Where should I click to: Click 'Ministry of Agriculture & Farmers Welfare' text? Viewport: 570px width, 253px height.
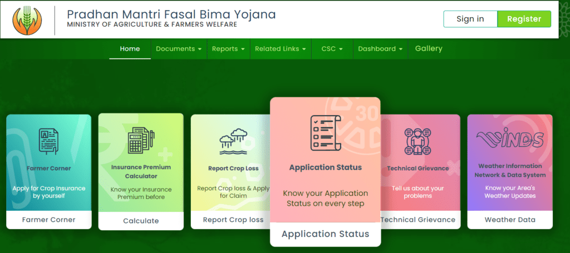tap(152, 24)
